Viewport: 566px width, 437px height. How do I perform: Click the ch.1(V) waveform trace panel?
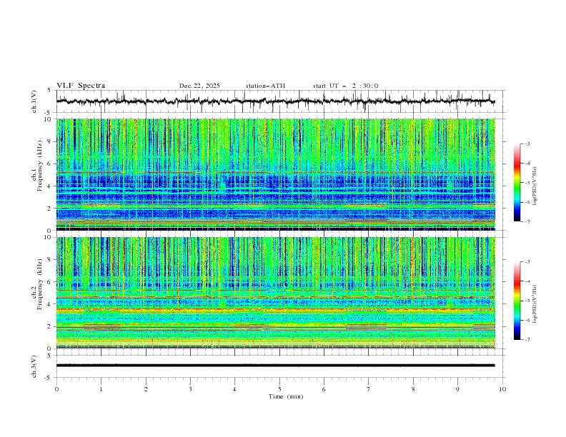point(279,101)
